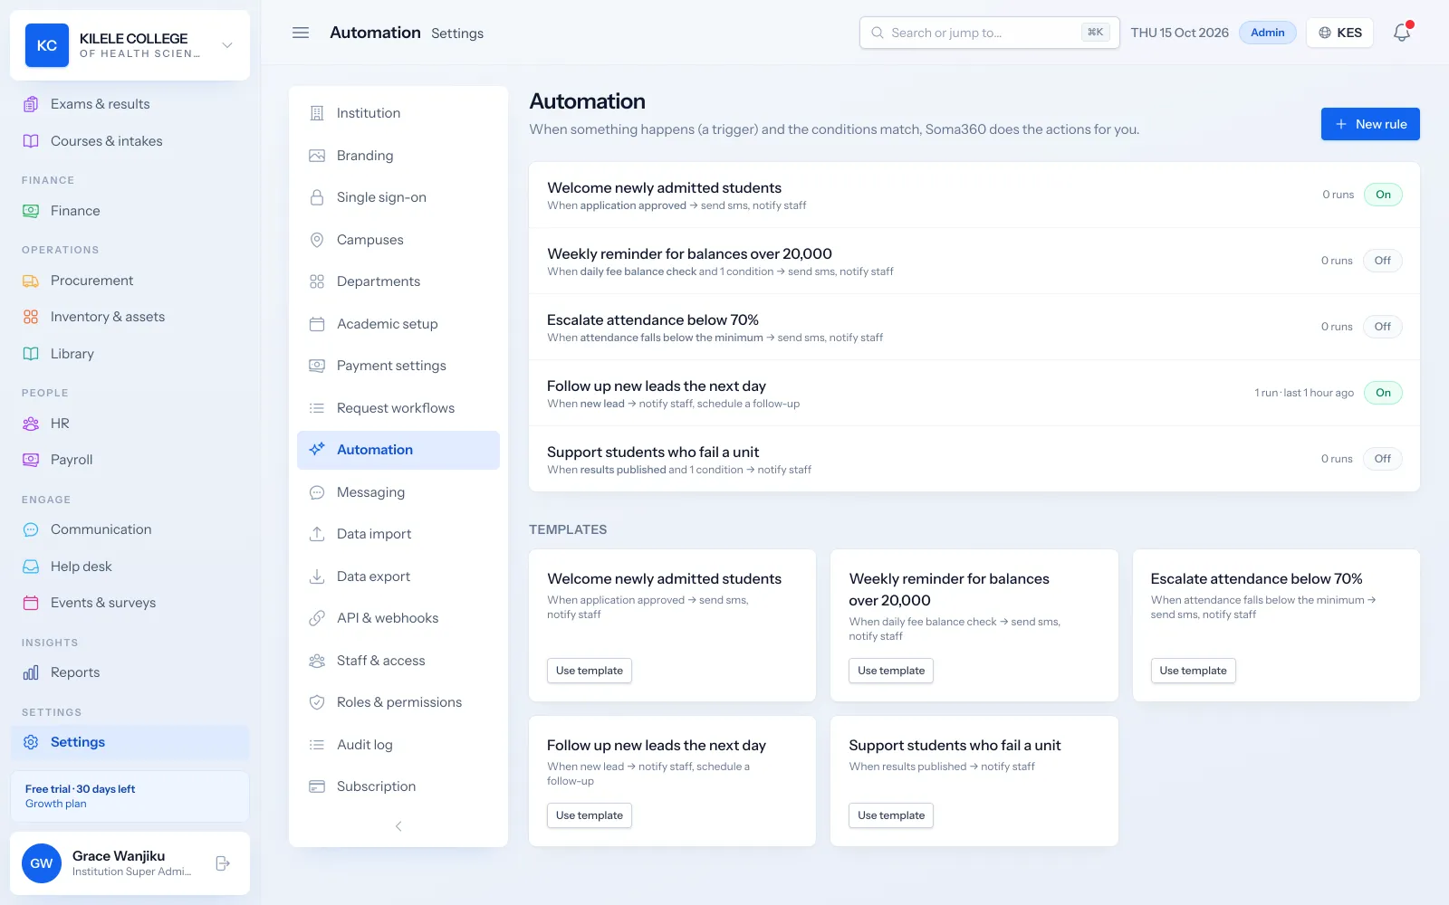
Task: Click the Library book icon
Action: pyautogui.click(x=31, y=354)
